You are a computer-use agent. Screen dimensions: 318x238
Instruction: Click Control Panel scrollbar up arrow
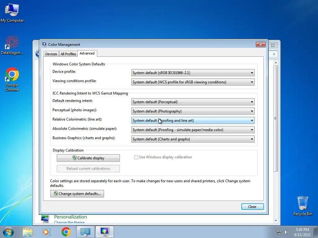point(276,63)
